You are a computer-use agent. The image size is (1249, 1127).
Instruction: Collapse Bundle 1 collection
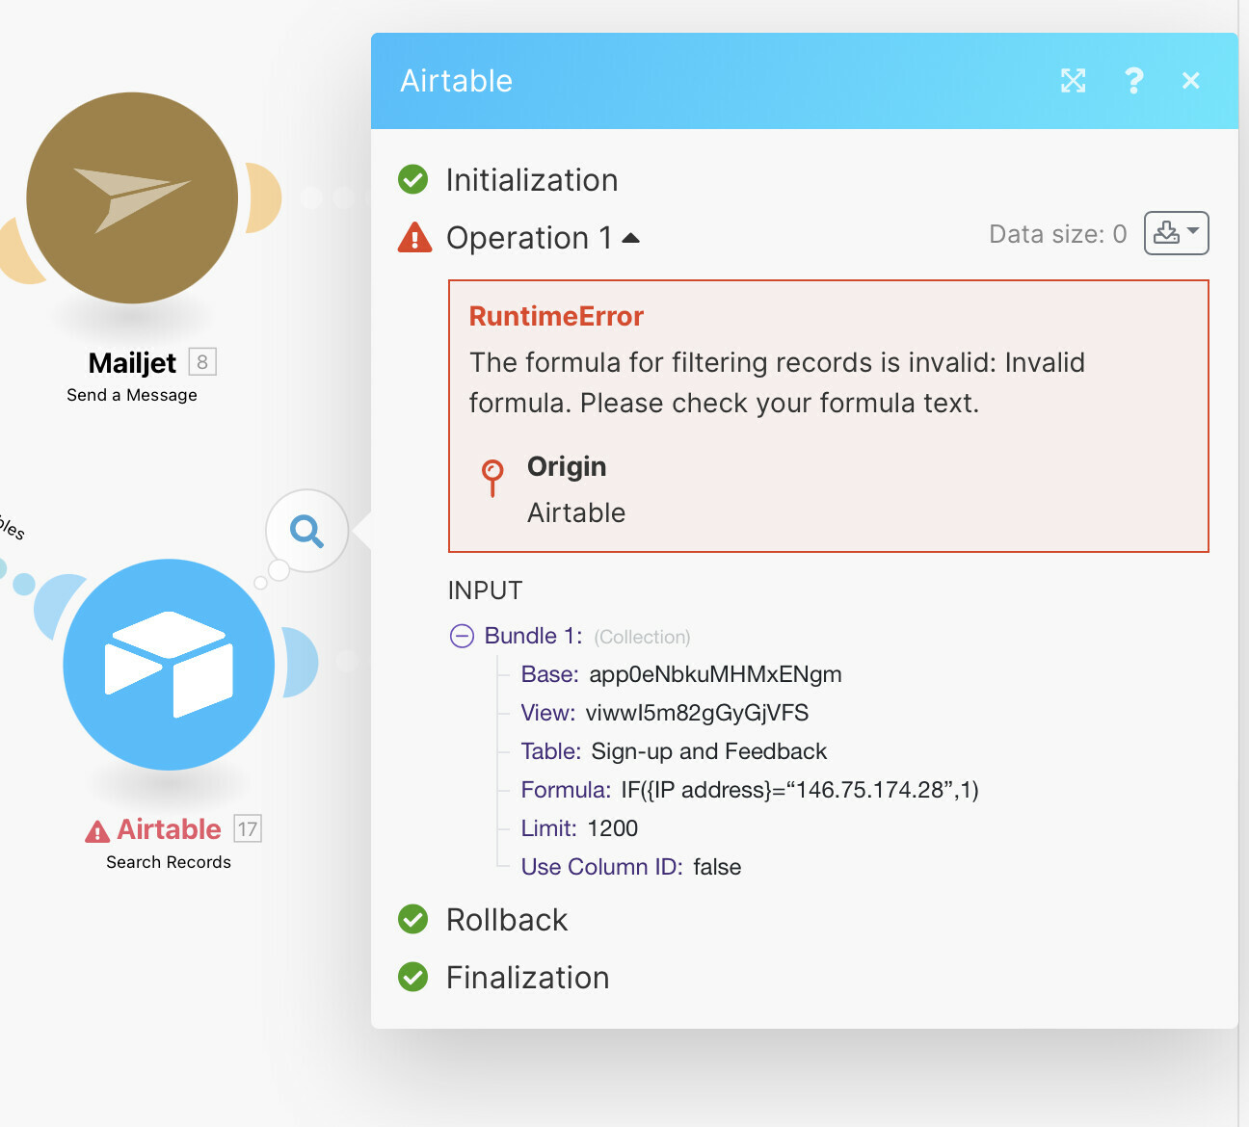(x=462, y=636)
